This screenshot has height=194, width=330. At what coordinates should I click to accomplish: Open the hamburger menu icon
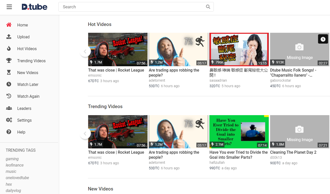9,7
